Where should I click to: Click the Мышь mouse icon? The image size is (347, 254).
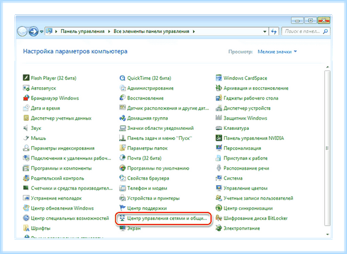26,138
